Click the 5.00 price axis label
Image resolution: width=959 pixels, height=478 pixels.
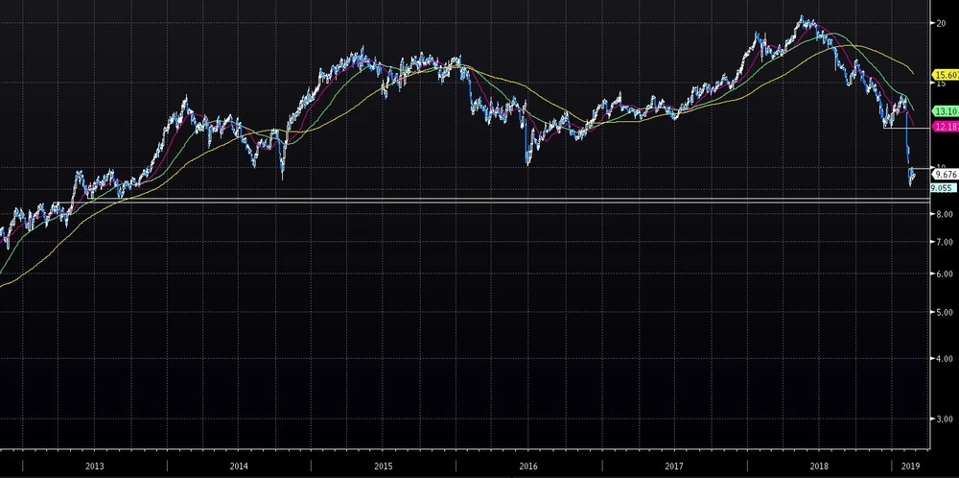click(944, 313)
